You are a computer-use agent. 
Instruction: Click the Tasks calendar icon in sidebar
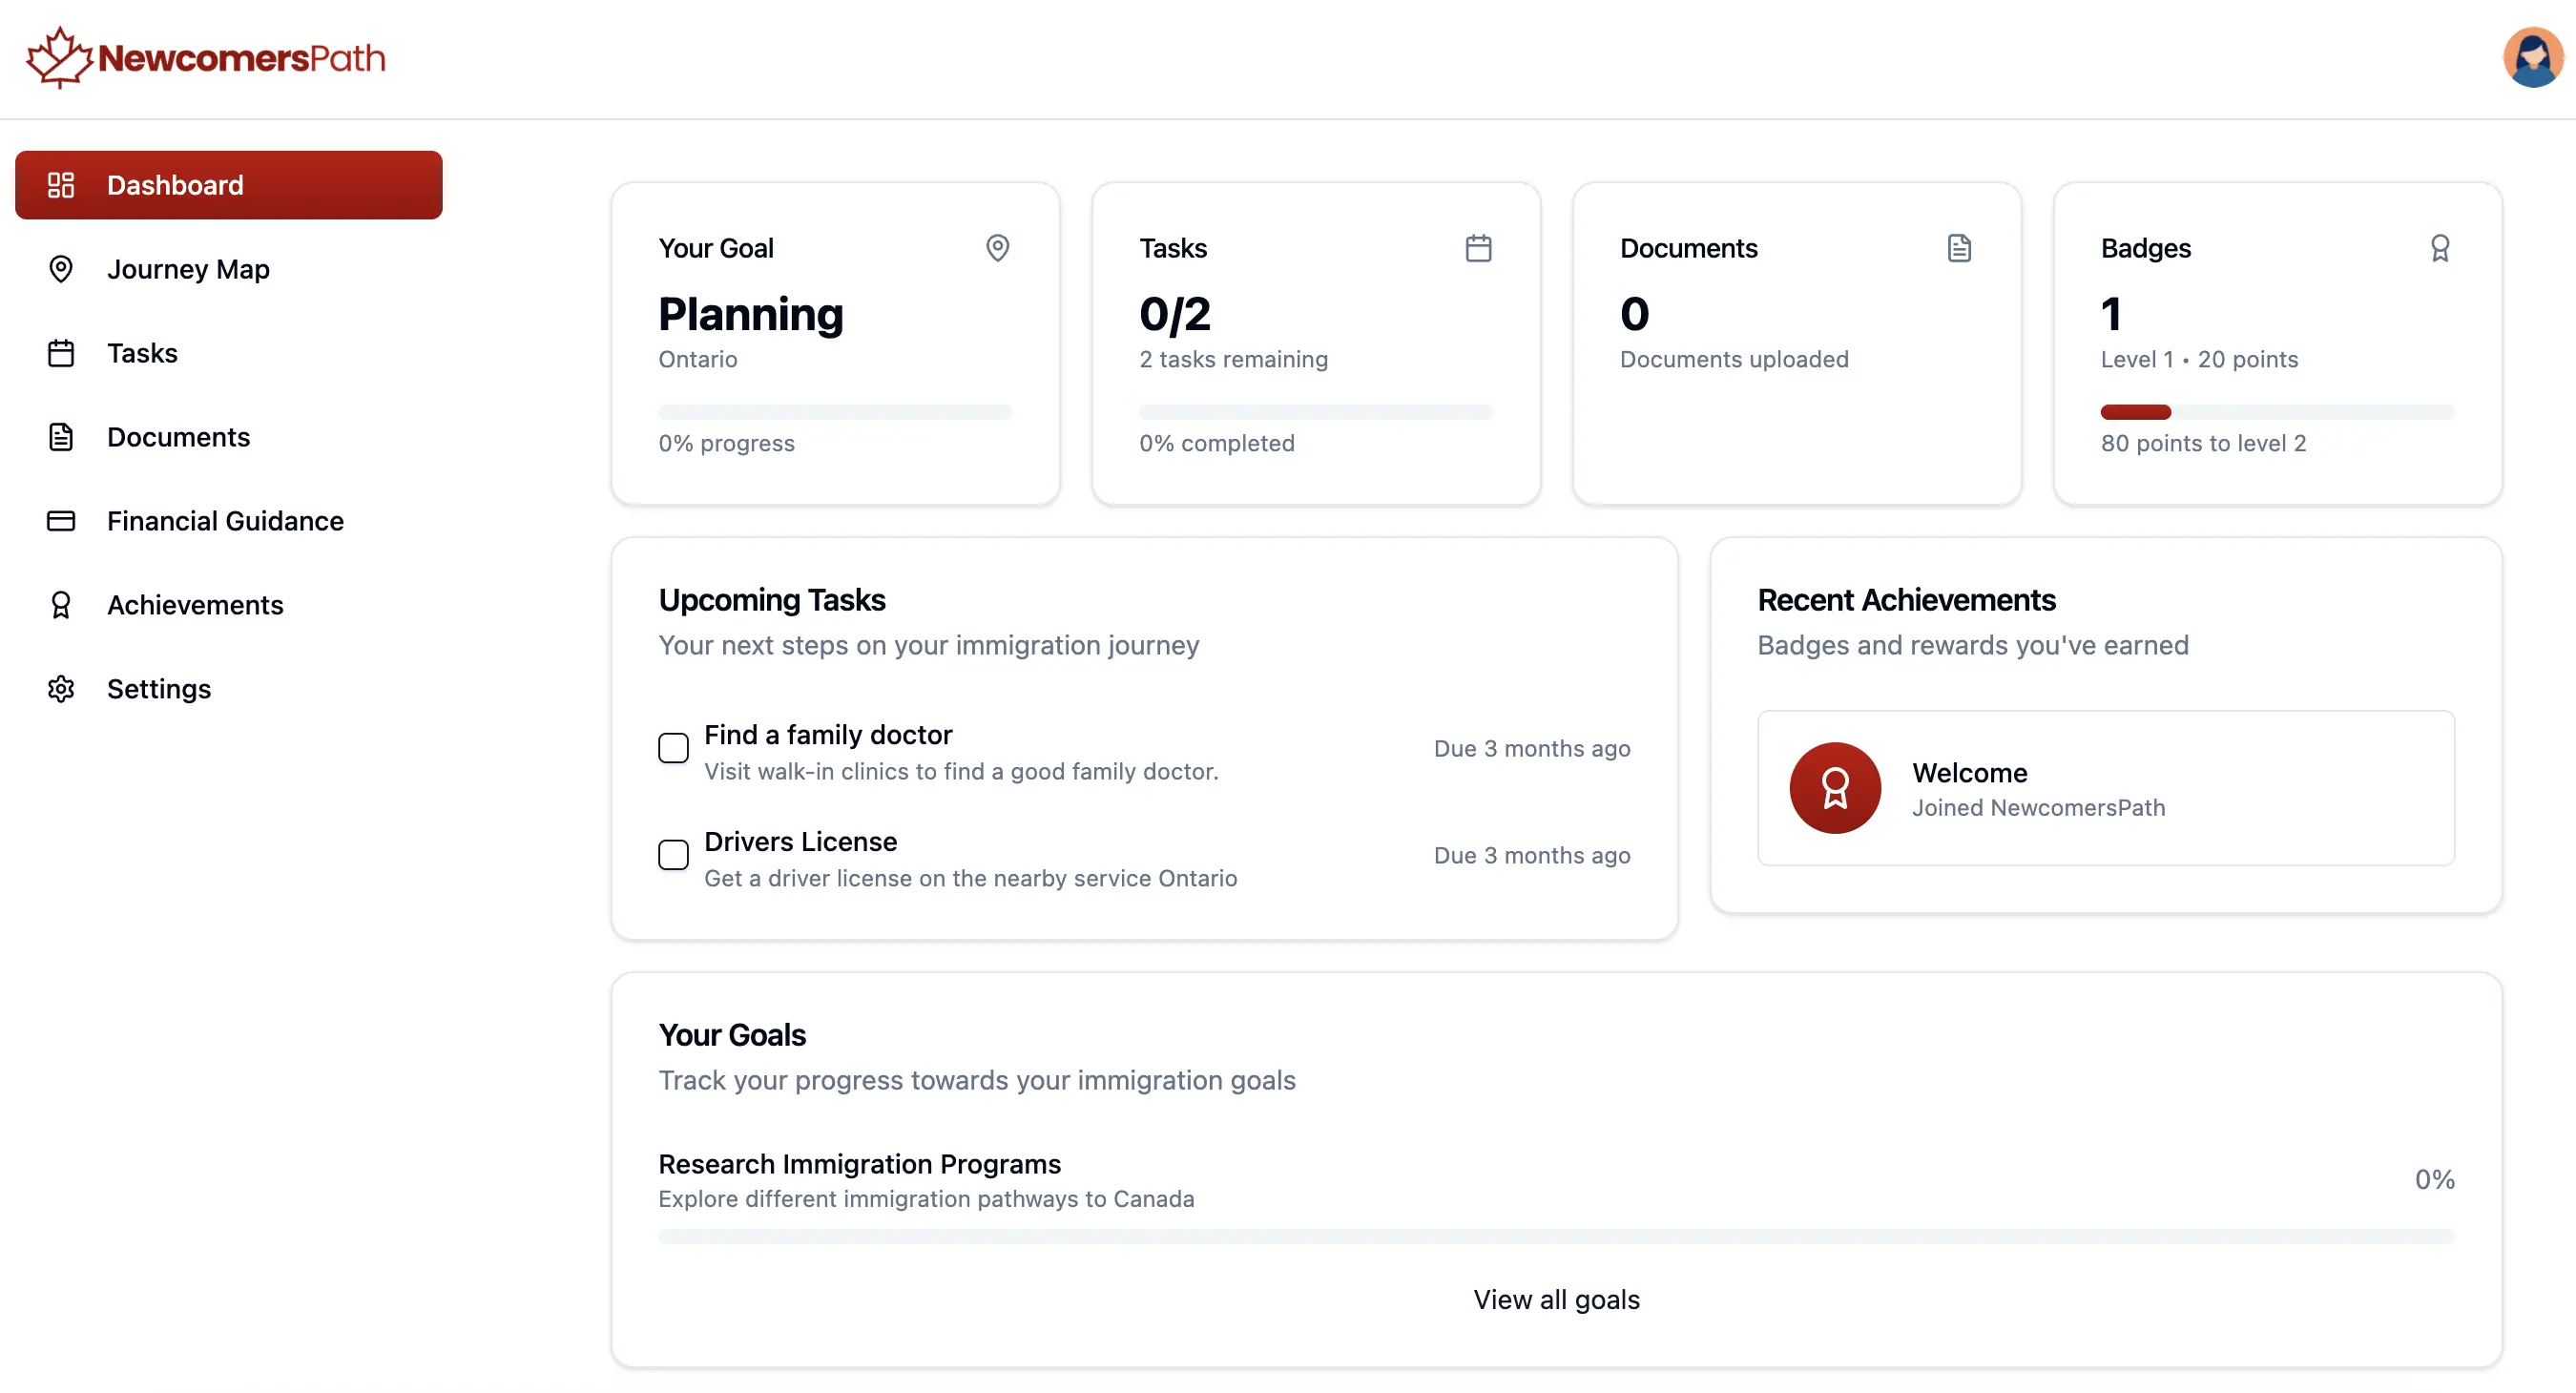61,353
